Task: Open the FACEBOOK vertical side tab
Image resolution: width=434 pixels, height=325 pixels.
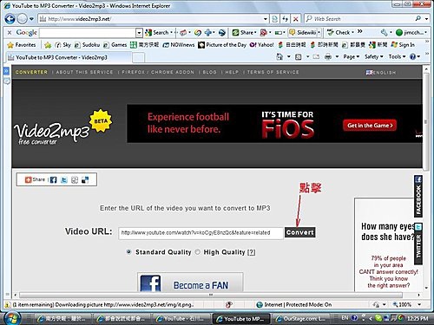Action: coord(418,196)
